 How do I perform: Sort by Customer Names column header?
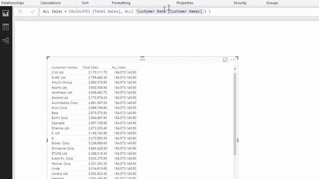coord(64,68)
